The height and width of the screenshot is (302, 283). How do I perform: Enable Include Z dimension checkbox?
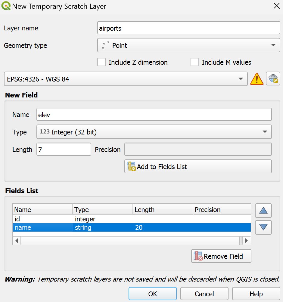[x=102, y=62]
